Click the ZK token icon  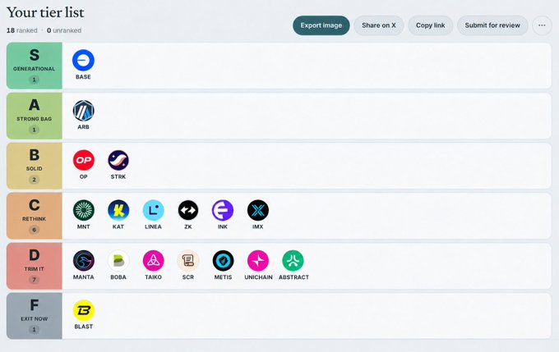tap(188, 210)
